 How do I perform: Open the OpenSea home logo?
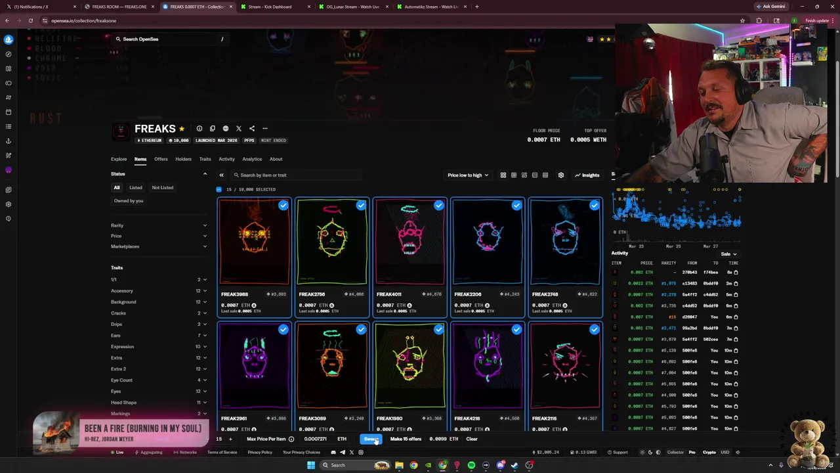9,39
